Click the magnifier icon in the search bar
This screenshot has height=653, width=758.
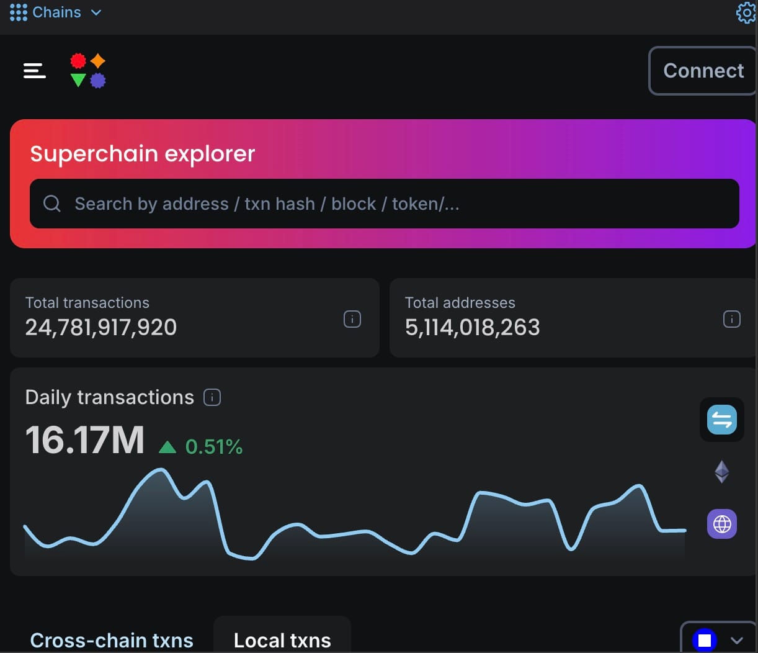[52, 204]
